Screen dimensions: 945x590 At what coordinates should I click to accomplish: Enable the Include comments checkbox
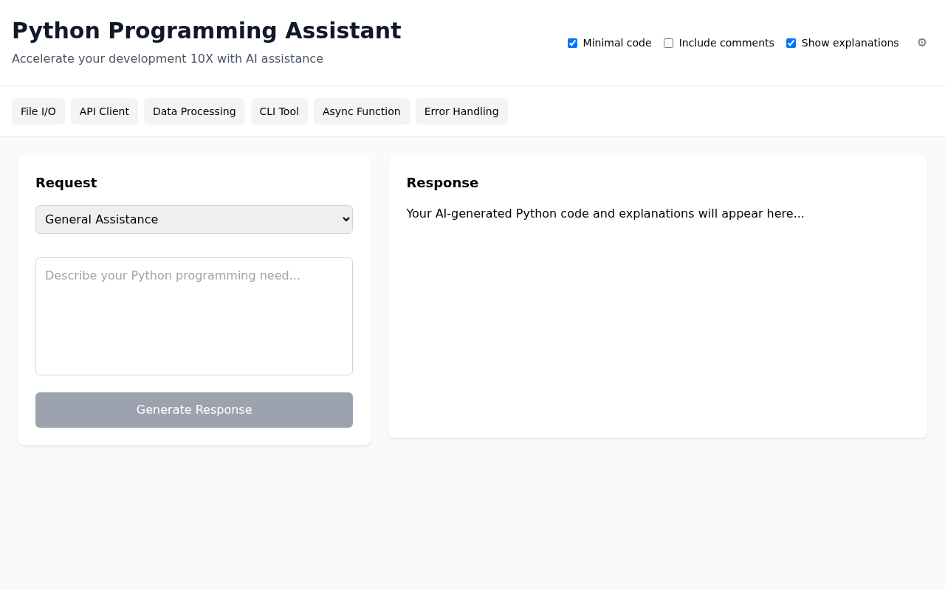(x=667, y=43)
